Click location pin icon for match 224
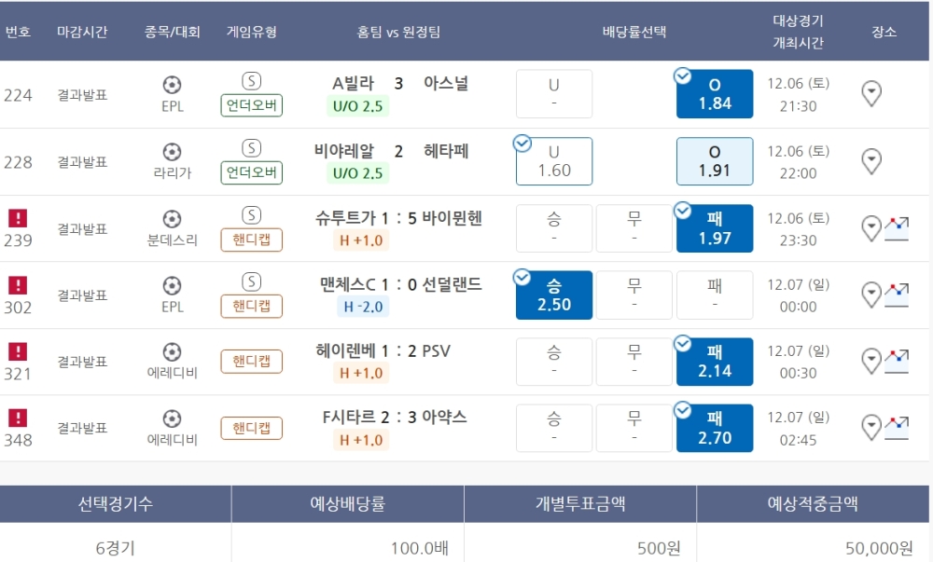This screenshot has height=562, width=933. pos(870,93)
